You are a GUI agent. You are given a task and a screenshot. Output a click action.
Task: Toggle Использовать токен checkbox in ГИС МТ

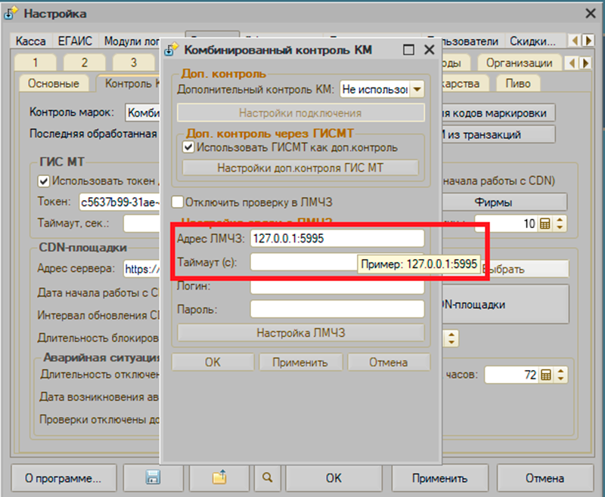click(x=44, y=181)
